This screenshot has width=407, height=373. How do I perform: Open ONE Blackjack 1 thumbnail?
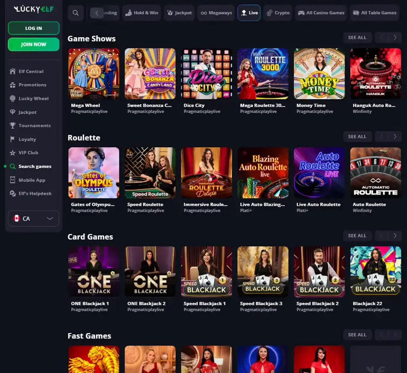(94, 272)
